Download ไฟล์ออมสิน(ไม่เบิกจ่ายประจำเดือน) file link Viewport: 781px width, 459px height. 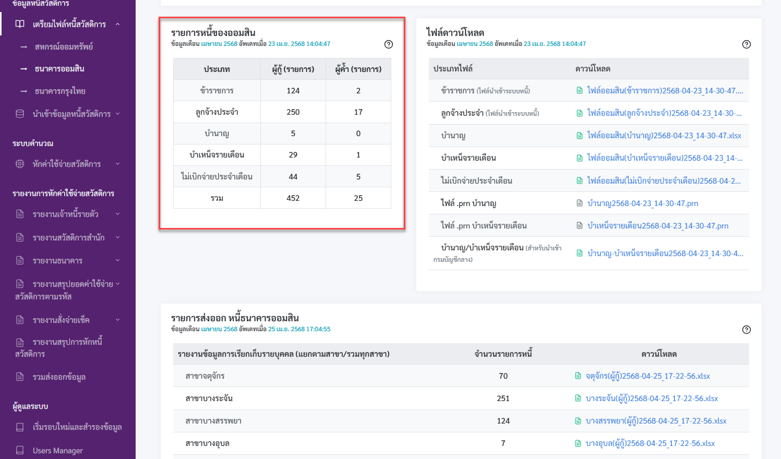(x=664, y=180)
